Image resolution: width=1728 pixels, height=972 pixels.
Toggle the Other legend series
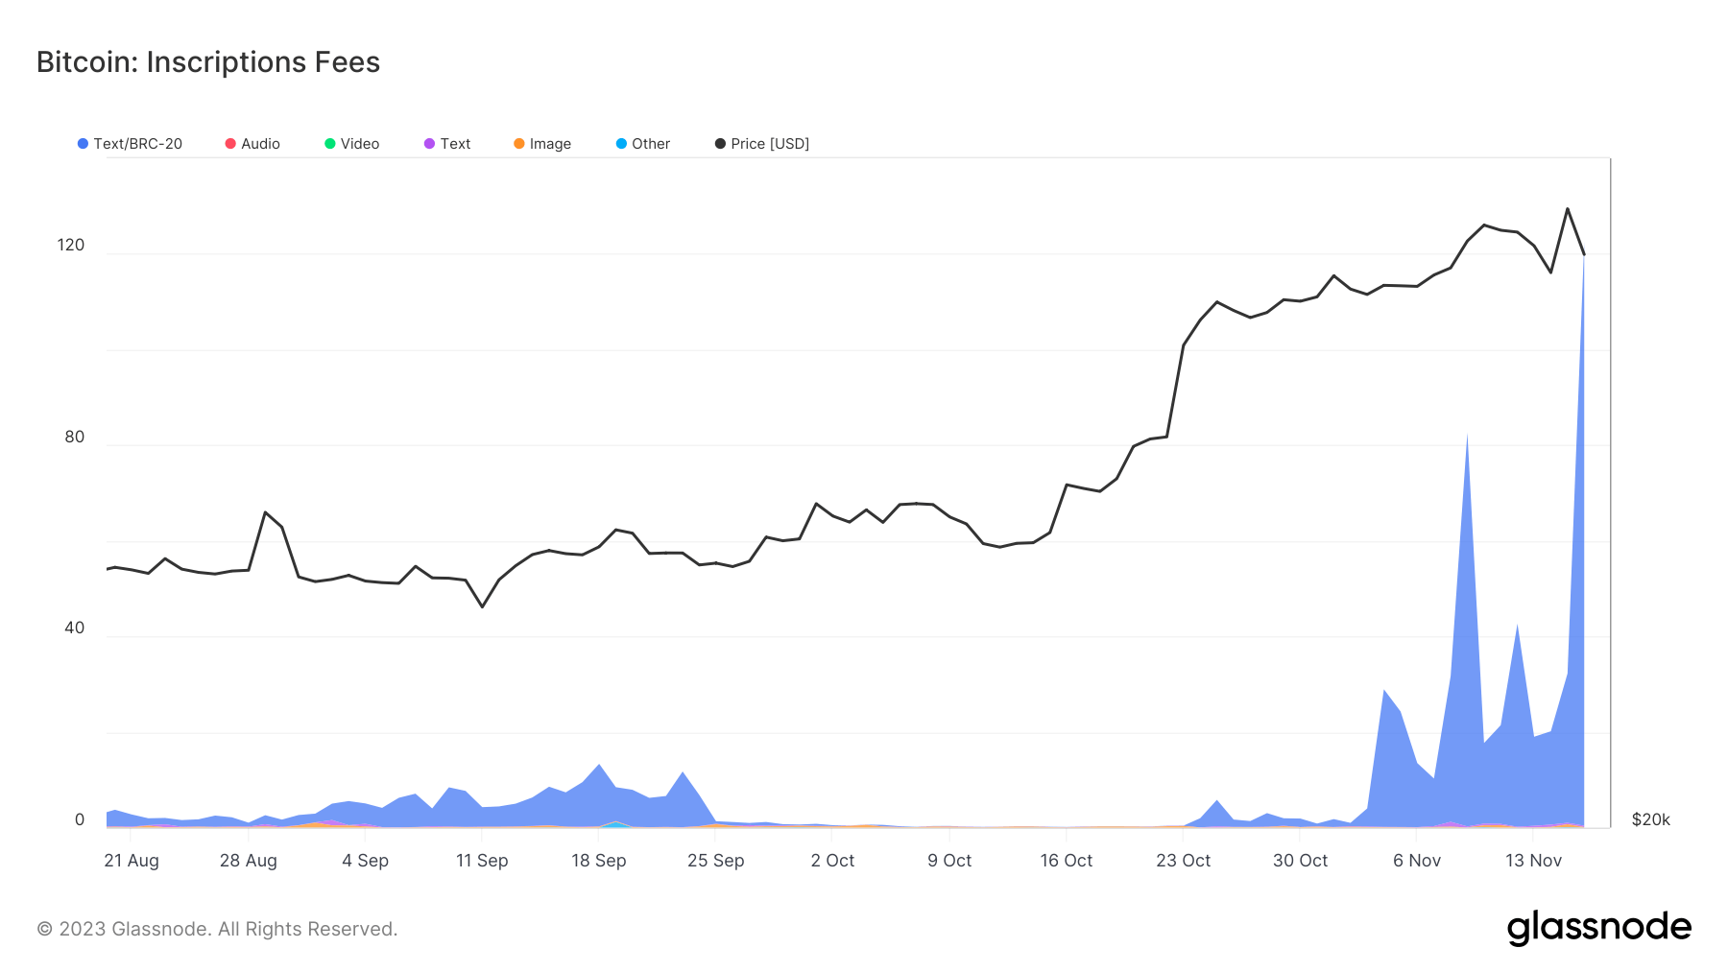pyautogui.click(x=643, y=144)
